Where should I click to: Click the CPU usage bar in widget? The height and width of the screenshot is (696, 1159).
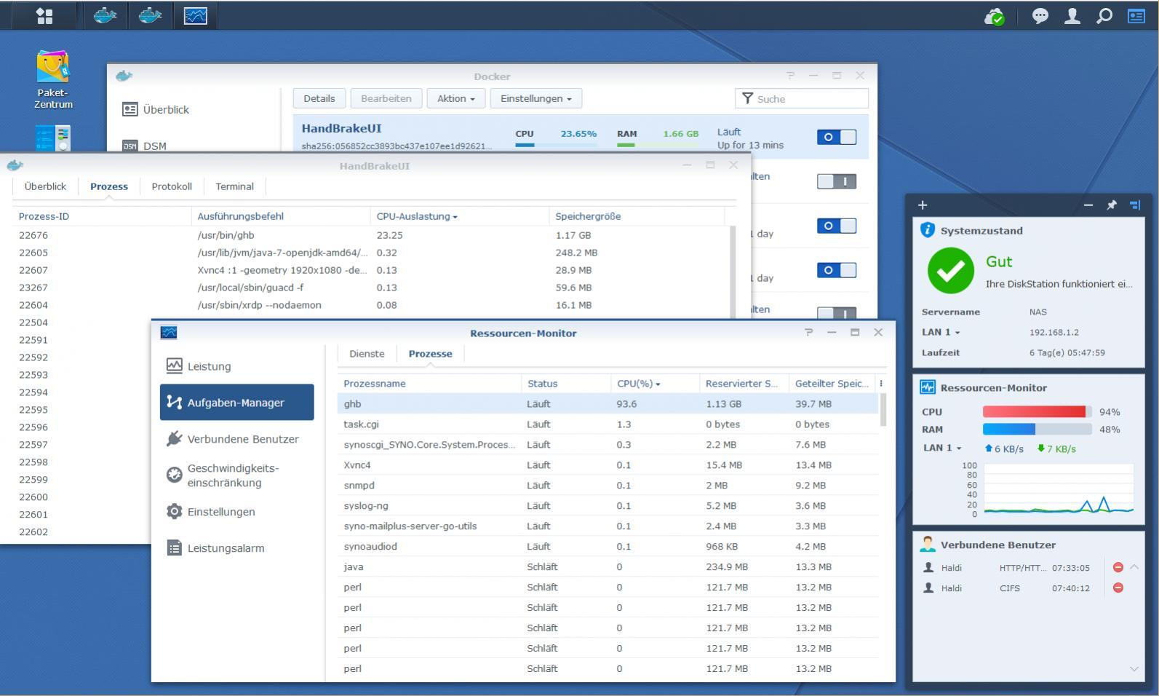pos(1037,411)
